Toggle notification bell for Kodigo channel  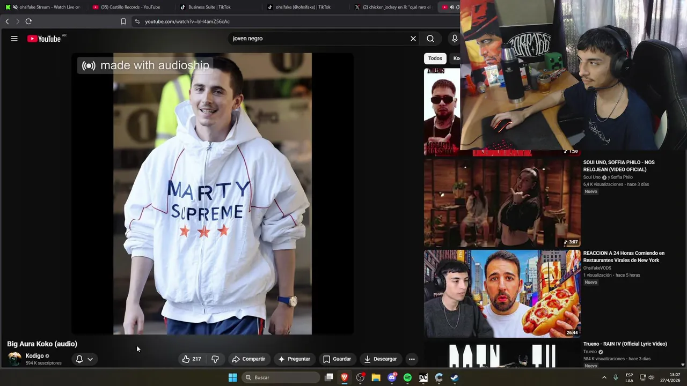79,359
